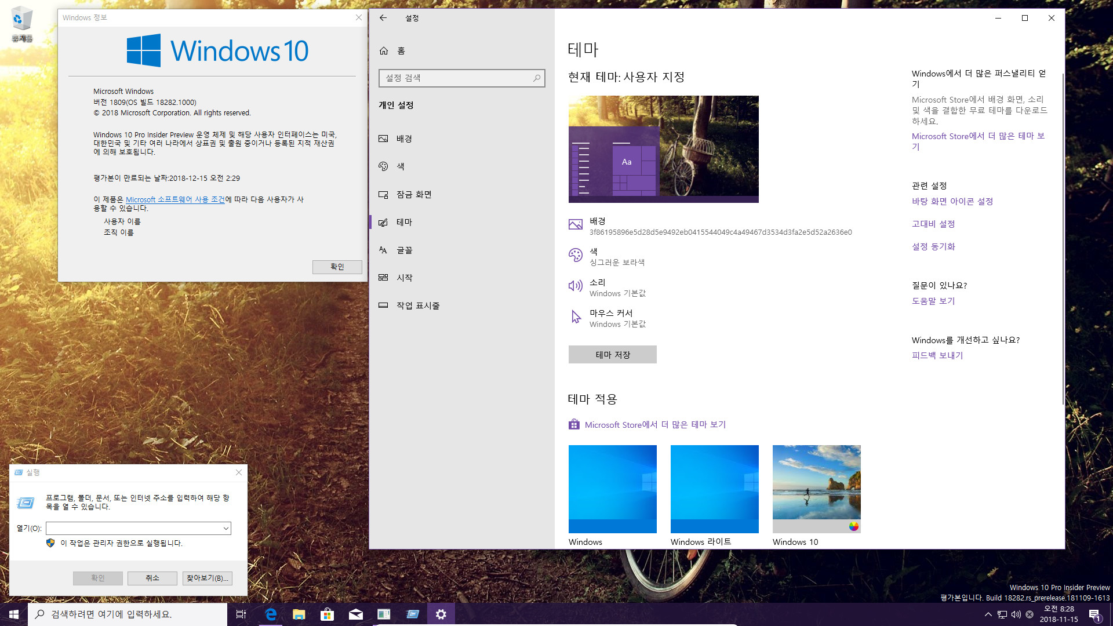This screenshot has width=1113, height=626.
Task: Click the 설정 검색 input field
Action: point(461,78)
